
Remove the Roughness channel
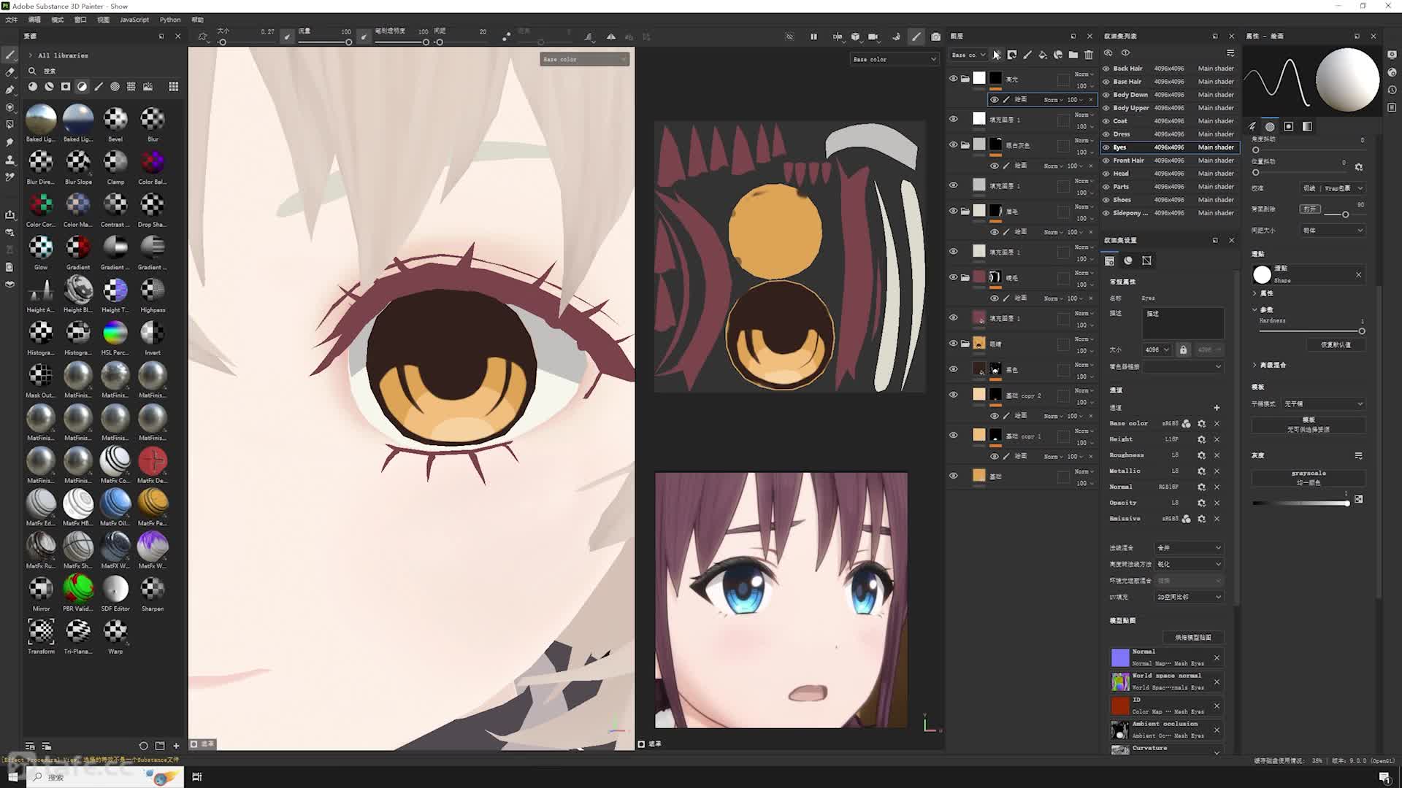[1217, 455]
